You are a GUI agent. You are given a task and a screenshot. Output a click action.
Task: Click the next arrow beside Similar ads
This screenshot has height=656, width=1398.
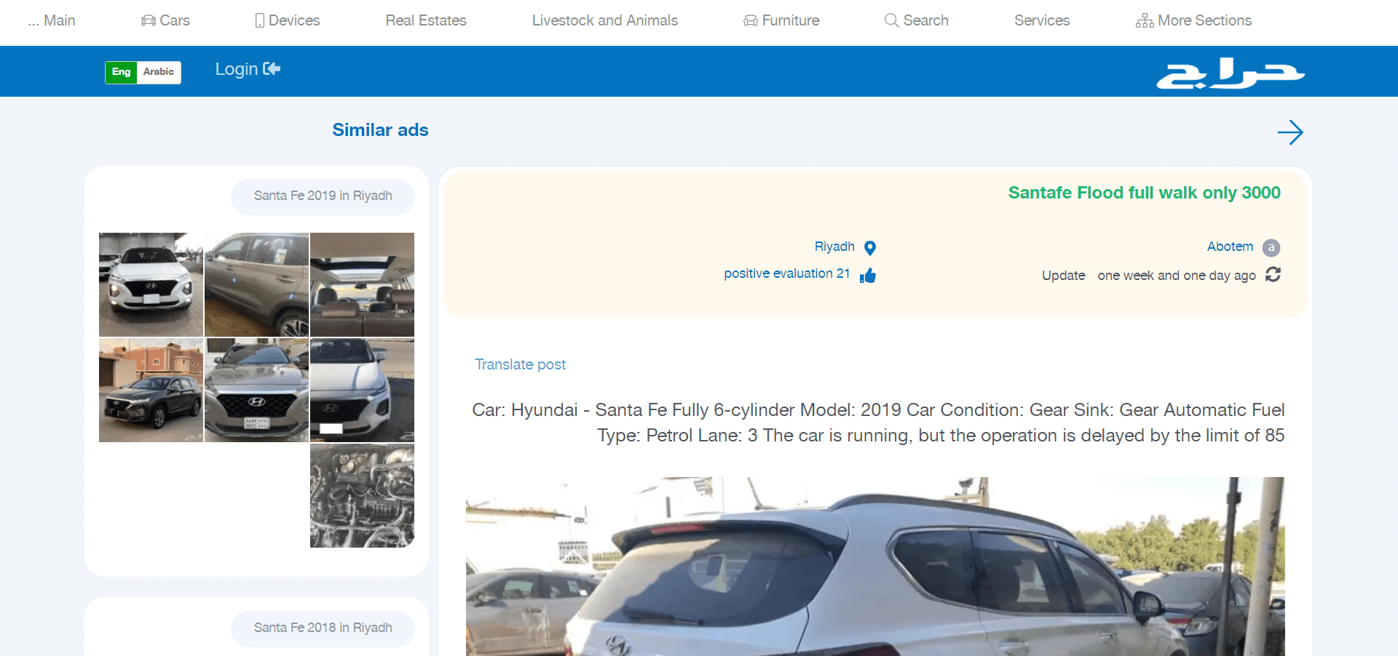[1290, 132]
